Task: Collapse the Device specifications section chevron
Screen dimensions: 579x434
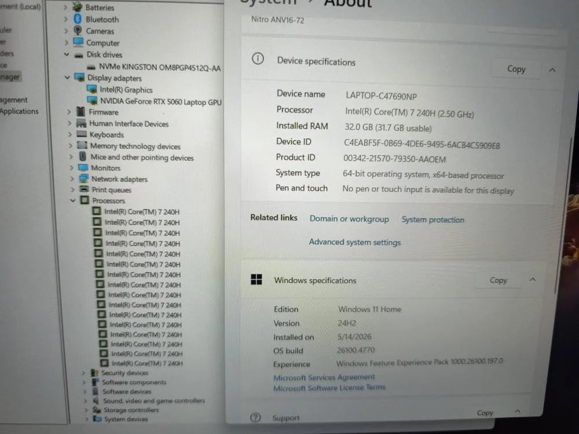Action: point(552,70)
